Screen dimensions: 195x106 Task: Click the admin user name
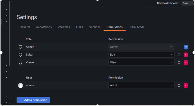(x=30, y=85)
